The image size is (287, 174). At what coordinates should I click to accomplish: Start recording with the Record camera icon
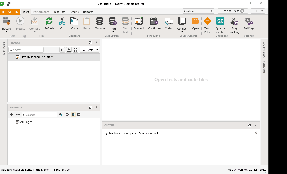click(x=6, y=21)
